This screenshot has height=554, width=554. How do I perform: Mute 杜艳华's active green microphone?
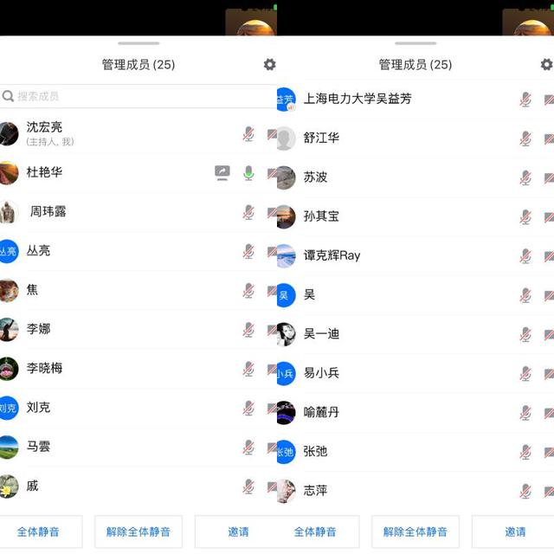[x=248, y=173]
